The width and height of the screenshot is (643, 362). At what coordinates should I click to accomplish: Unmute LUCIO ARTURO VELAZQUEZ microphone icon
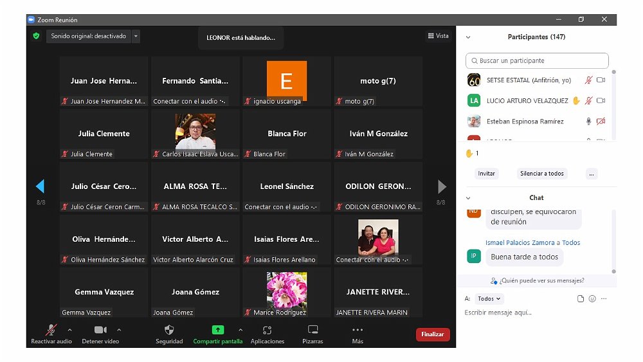pyautogui.click(x=588, y=101)
